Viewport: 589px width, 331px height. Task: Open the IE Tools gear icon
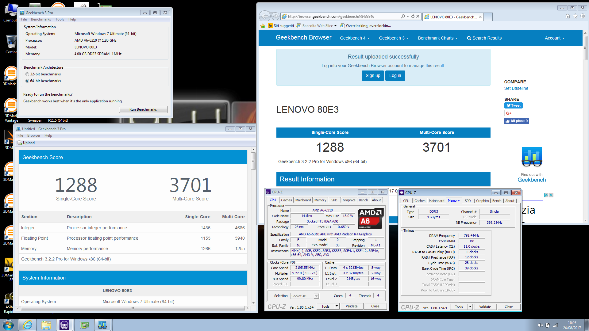[583, 16]
